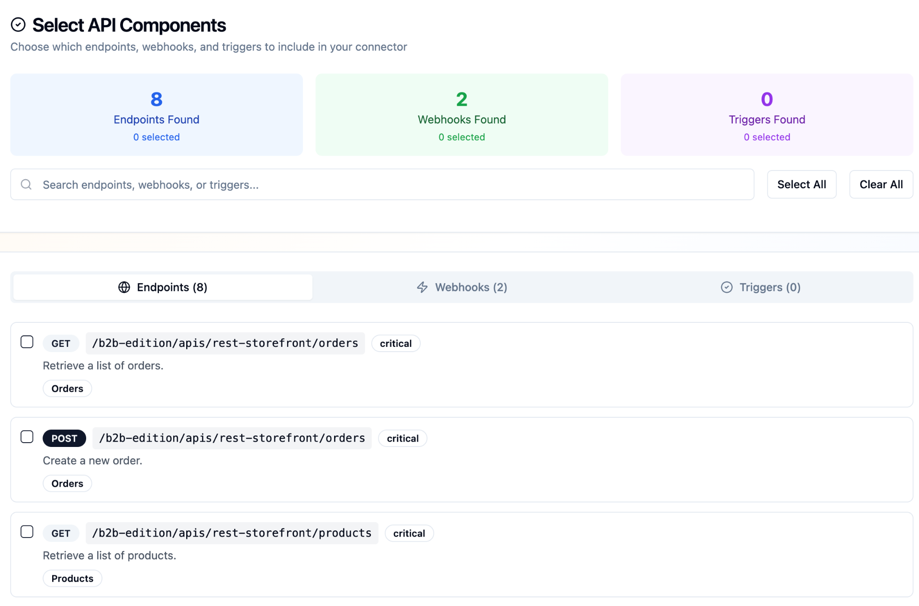This screenshot has width=919, height=606.
Task: Click the Clear All button
Action: pyautogui.click(x=881, y=184)
